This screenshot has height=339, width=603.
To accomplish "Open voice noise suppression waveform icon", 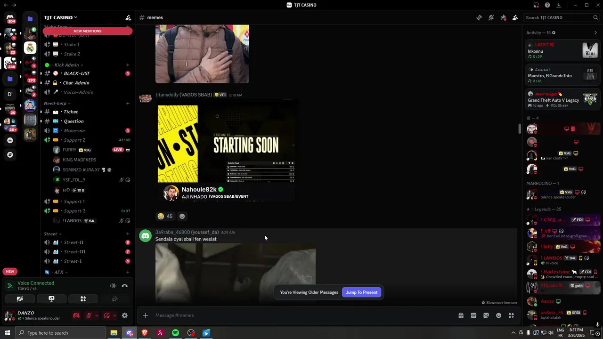I will tap(113, 286).
